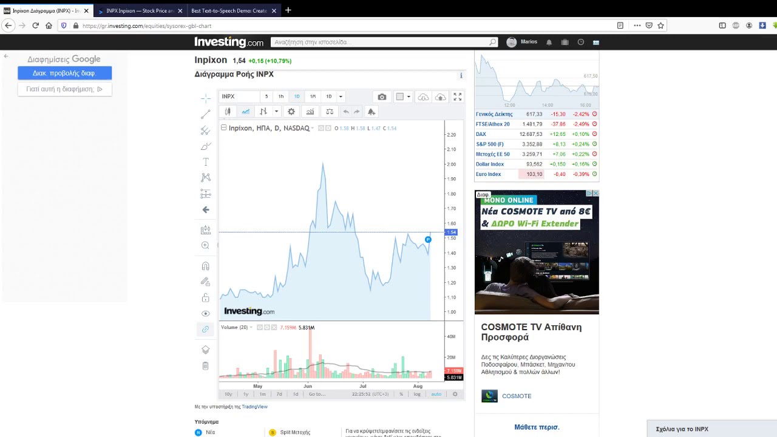Set time range to 10y
Image resolution: width=777 pixels, height=437 pixels.
pyautogui.click(x=228, y=394)
